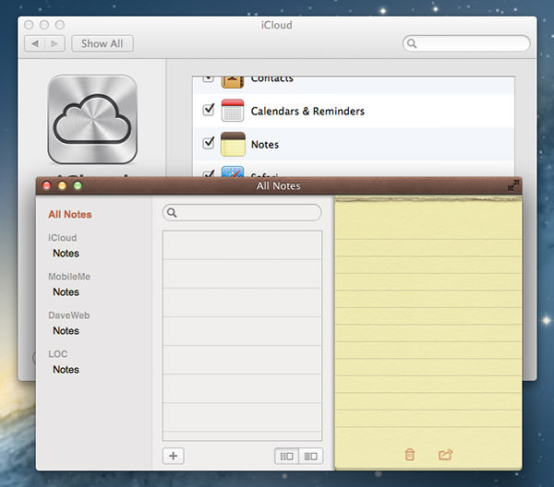Select All Notes in the sidebar

70,214
